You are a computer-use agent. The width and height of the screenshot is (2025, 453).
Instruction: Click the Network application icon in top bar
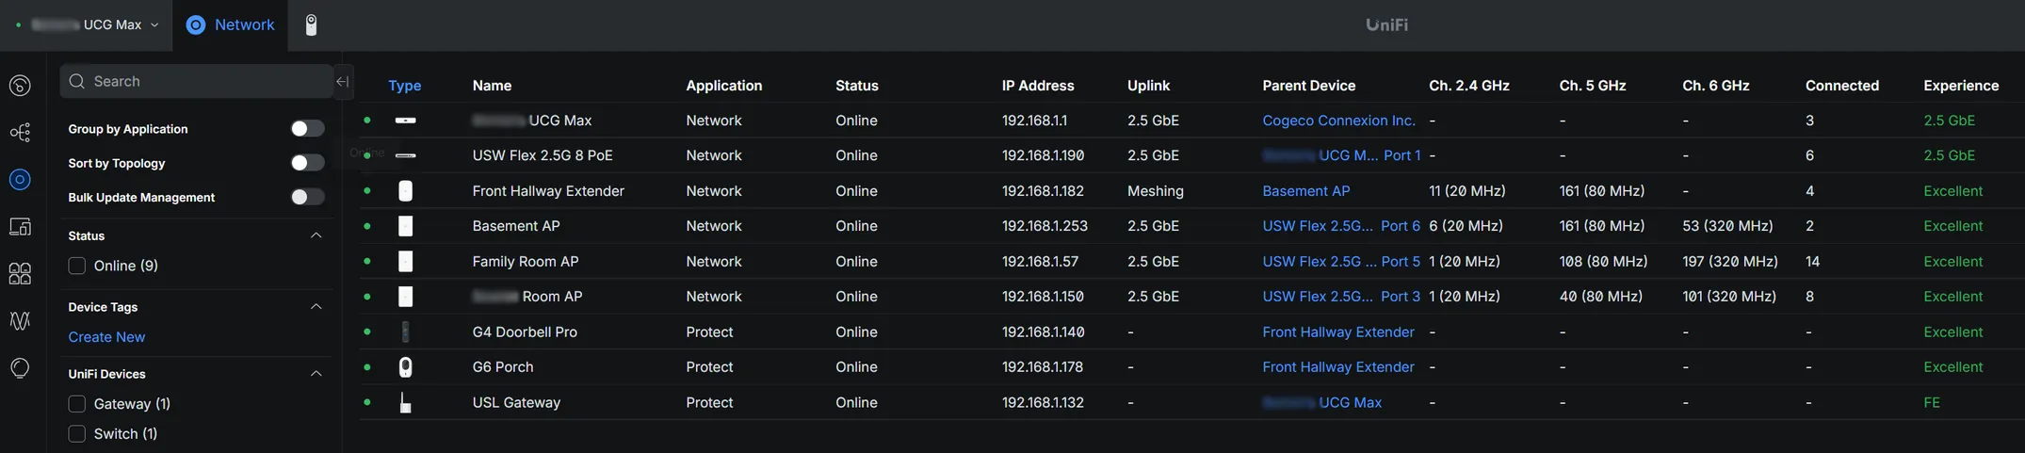196,25
